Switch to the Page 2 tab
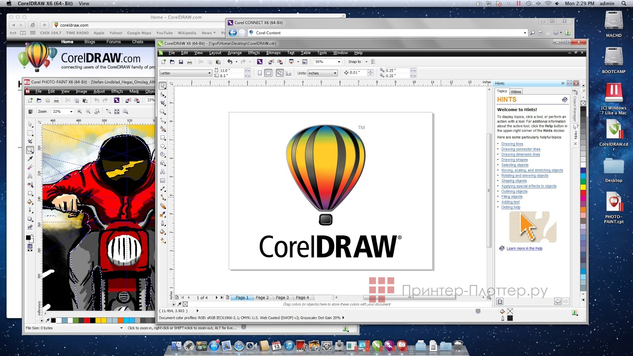633x356 pixels. point(262,297)
